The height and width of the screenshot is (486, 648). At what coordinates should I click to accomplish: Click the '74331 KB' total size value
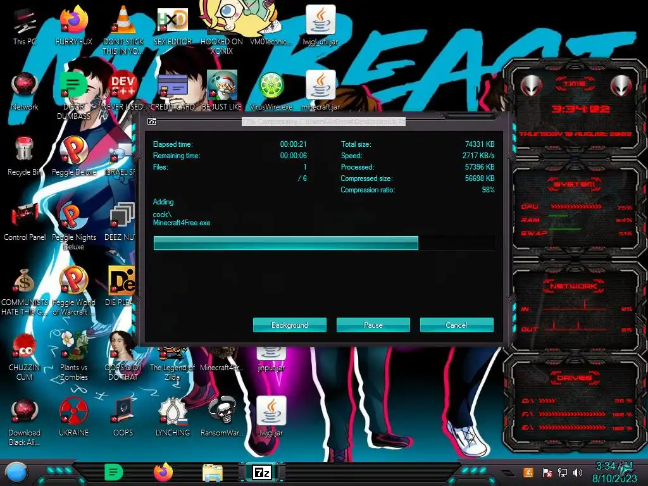coord(480,144)
